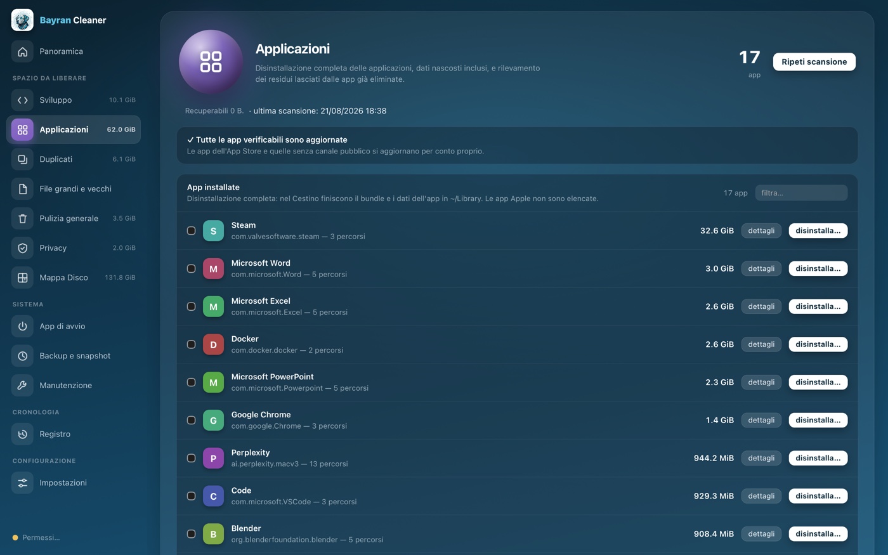888x555 pixels.
Task: Open Impostazioni sliders icon
Action: pyautogui.click(x=22, y=483)
